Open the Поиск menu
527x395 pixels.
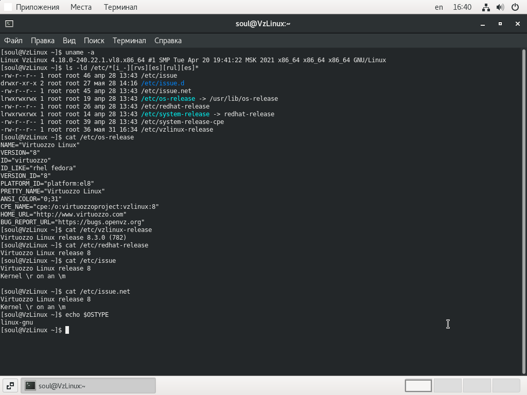pos(94,41)
